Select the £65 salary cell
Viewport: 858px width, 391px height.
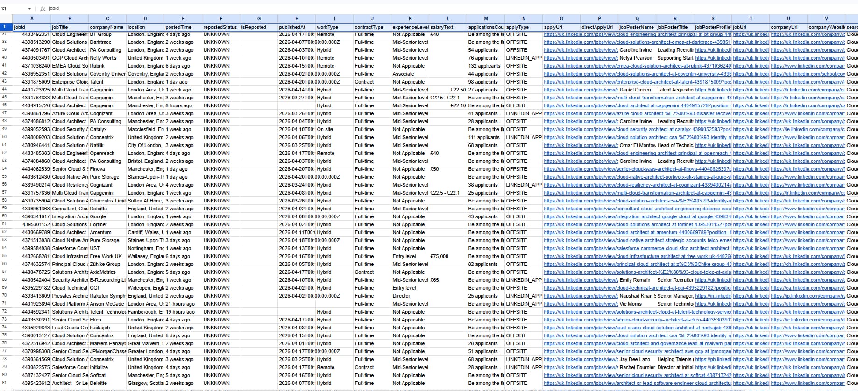[448, 280]
